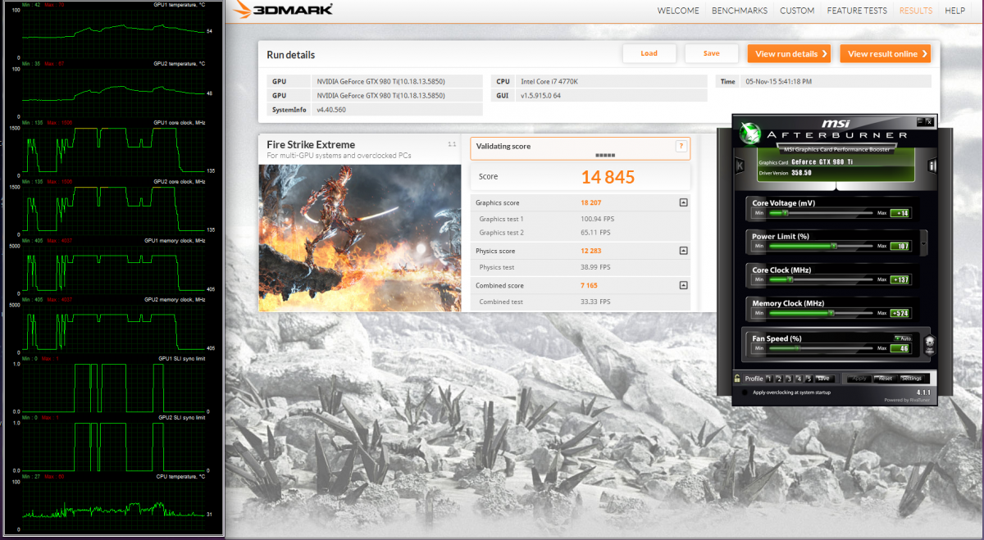Click the GPU2 core clock graph
The width and height of the screenshot is (984, 540).
click(x=113, y=209)
